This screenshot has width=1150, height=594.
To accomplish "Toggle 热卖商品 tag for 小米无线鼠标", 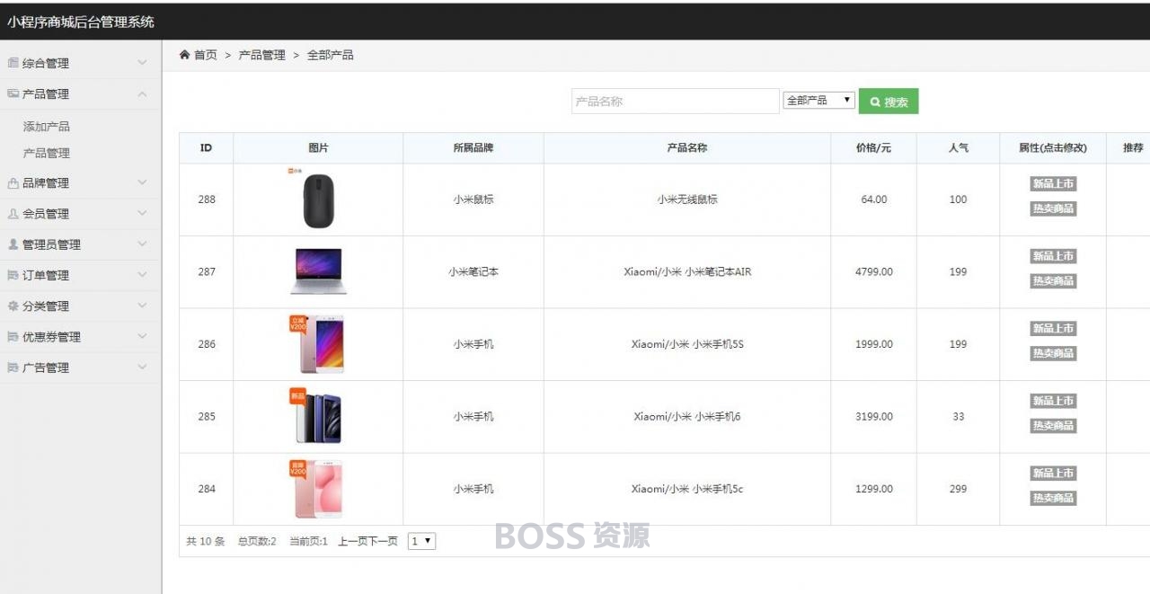I will point(1053,209).
